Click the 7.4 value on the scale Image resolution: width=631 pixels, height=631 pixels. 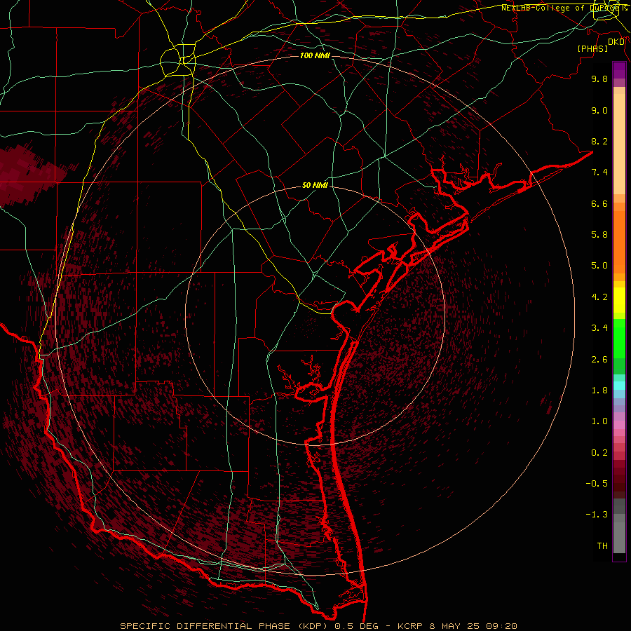pyautogui.click(x=599, y=172)
